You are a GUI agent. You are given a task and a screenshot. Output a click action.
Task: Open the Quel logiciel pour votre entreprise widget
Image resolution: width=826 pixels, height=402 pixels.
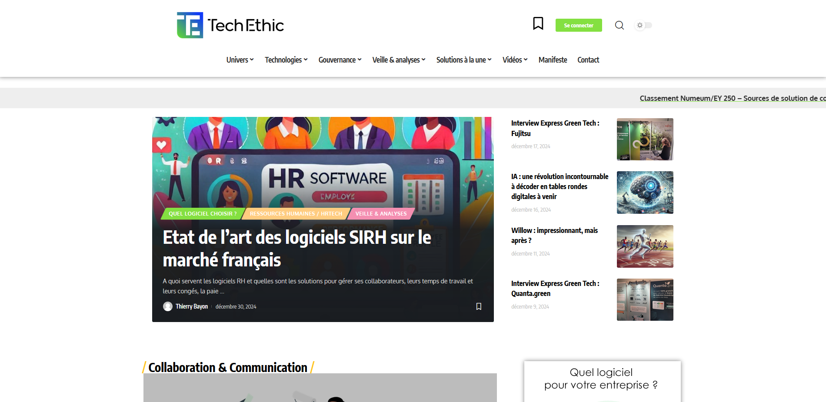(x=603, y=381)
